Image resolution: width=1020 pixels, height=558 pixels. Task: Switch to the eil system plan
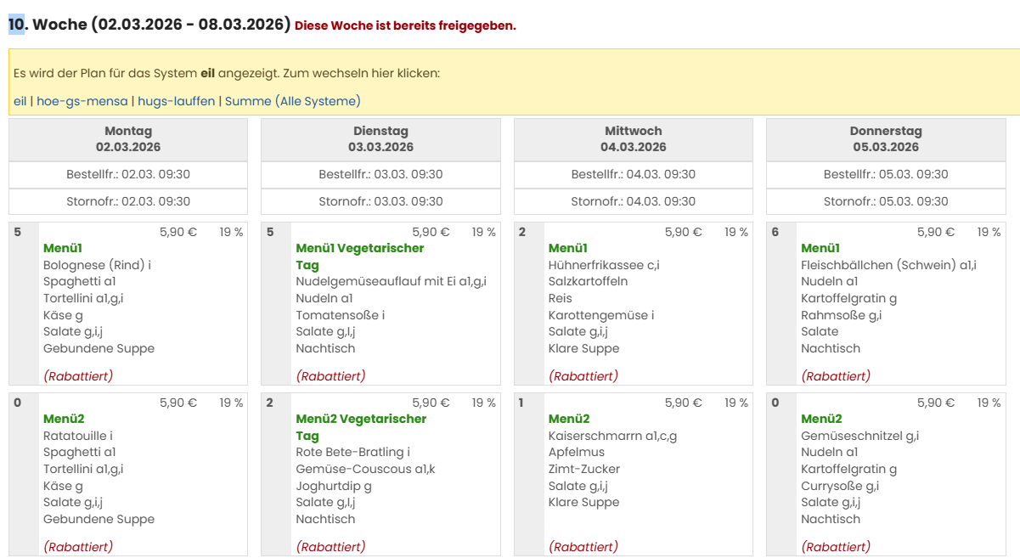20,101
